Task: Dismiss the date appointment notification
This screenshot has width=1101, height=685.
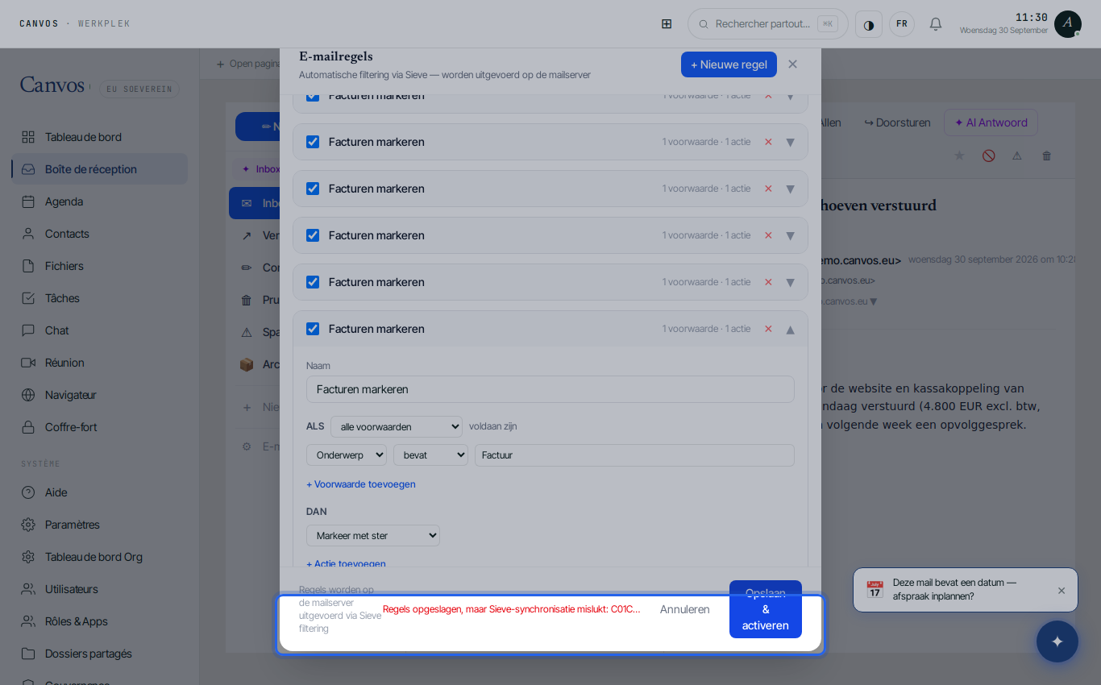Action: [1062, 591]
